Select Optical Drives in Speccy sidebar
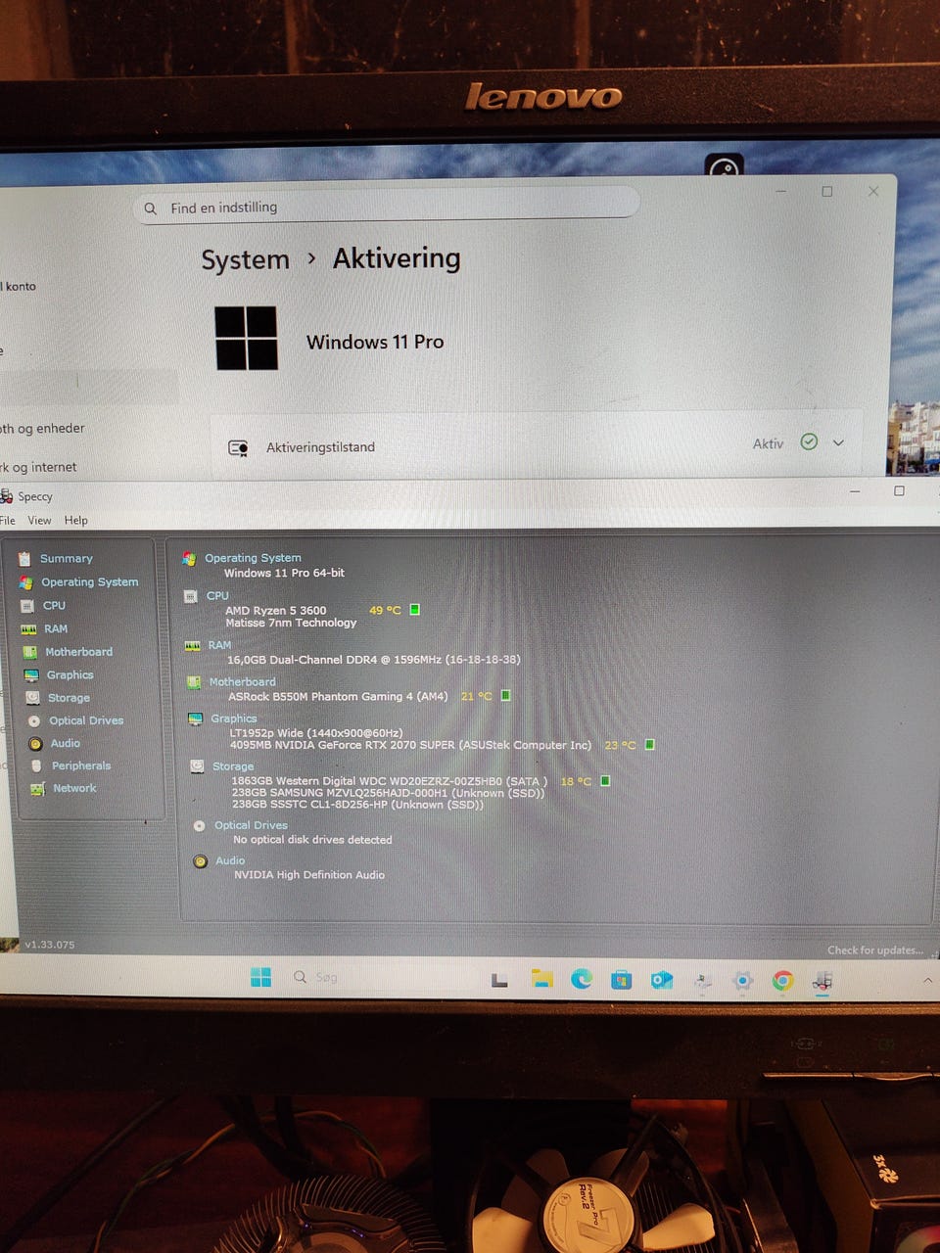 (x=86, y=720)
